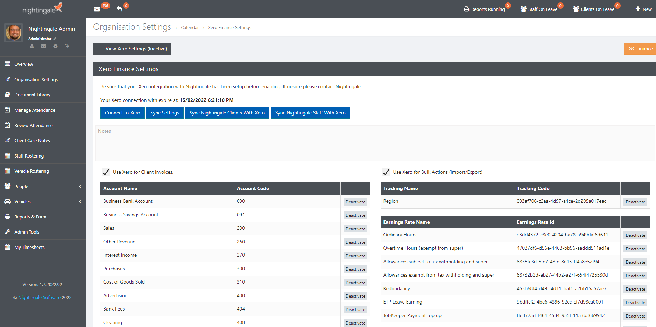Click the pencil icon beside Administrator
656x327 pixels.
[55, 39]
